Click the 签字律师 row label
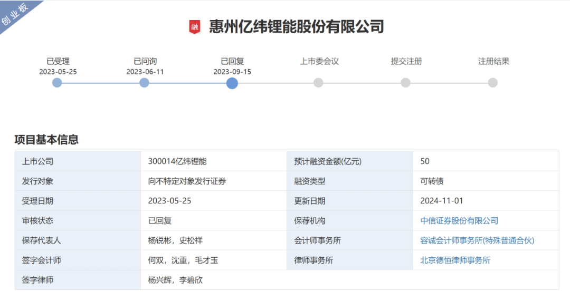The height and width of the screenshot is (292, 570). point(37,280)
